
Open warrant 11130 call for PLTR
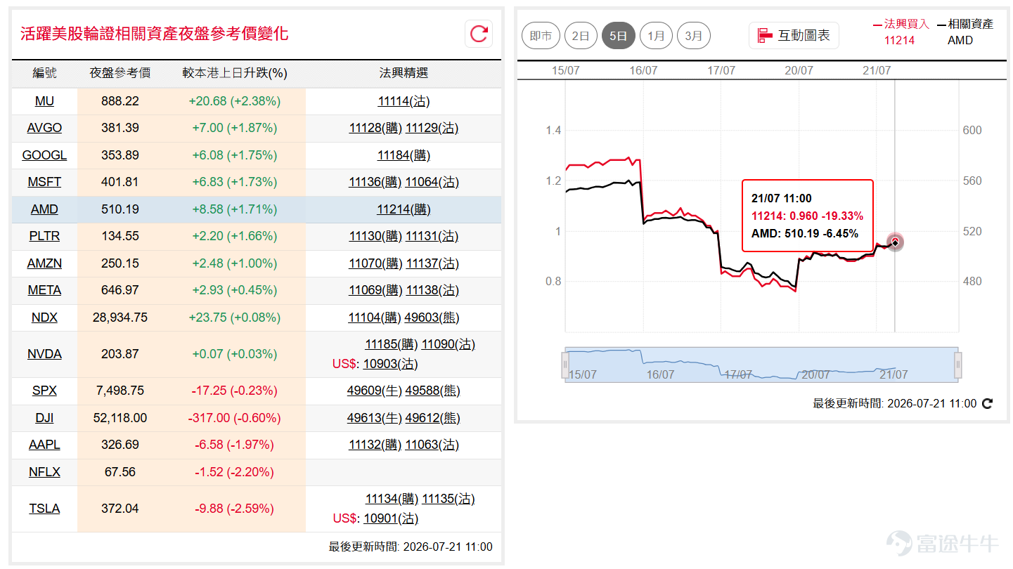(375, 236)
